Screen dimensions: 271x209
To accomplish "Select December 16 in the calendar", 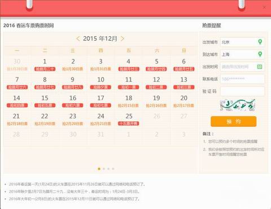I will pyautogui.click(x=73, y=101).
